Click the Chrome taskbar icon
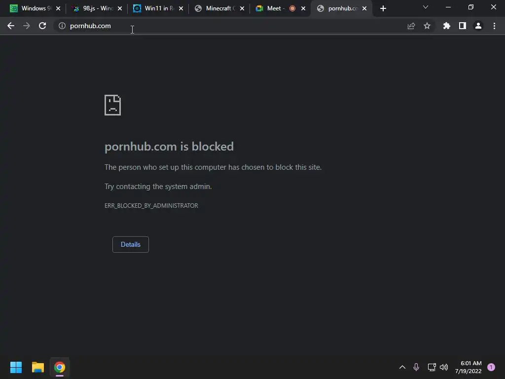 click(60, 367)
